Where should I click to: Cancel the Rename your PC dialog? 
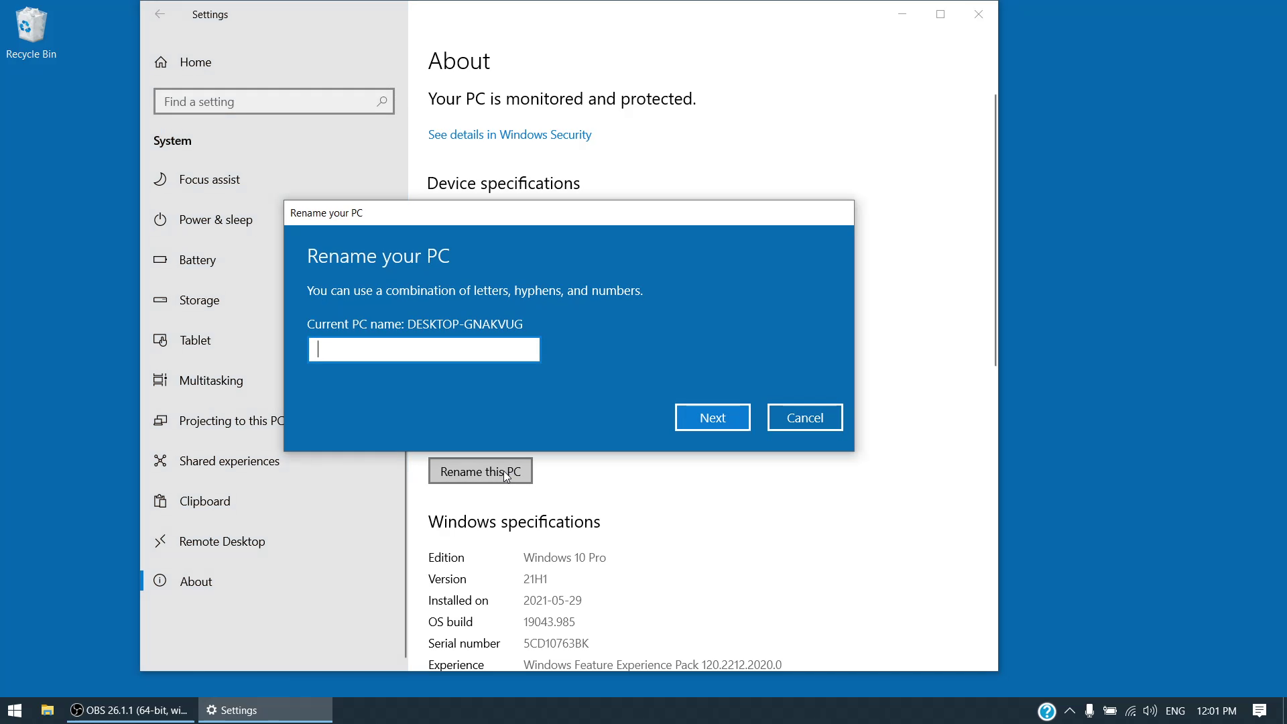click(804, 418)
